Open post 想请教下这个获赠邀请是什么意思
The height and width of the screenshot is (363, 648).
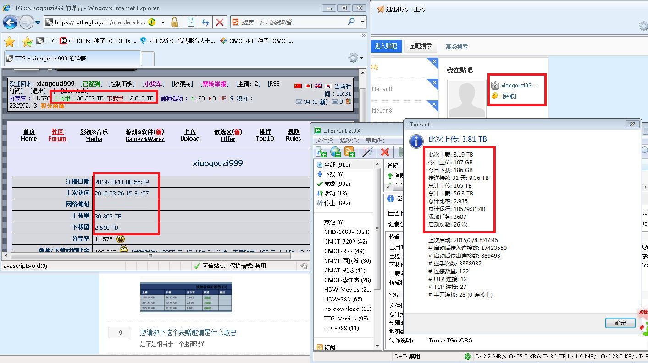188,333
